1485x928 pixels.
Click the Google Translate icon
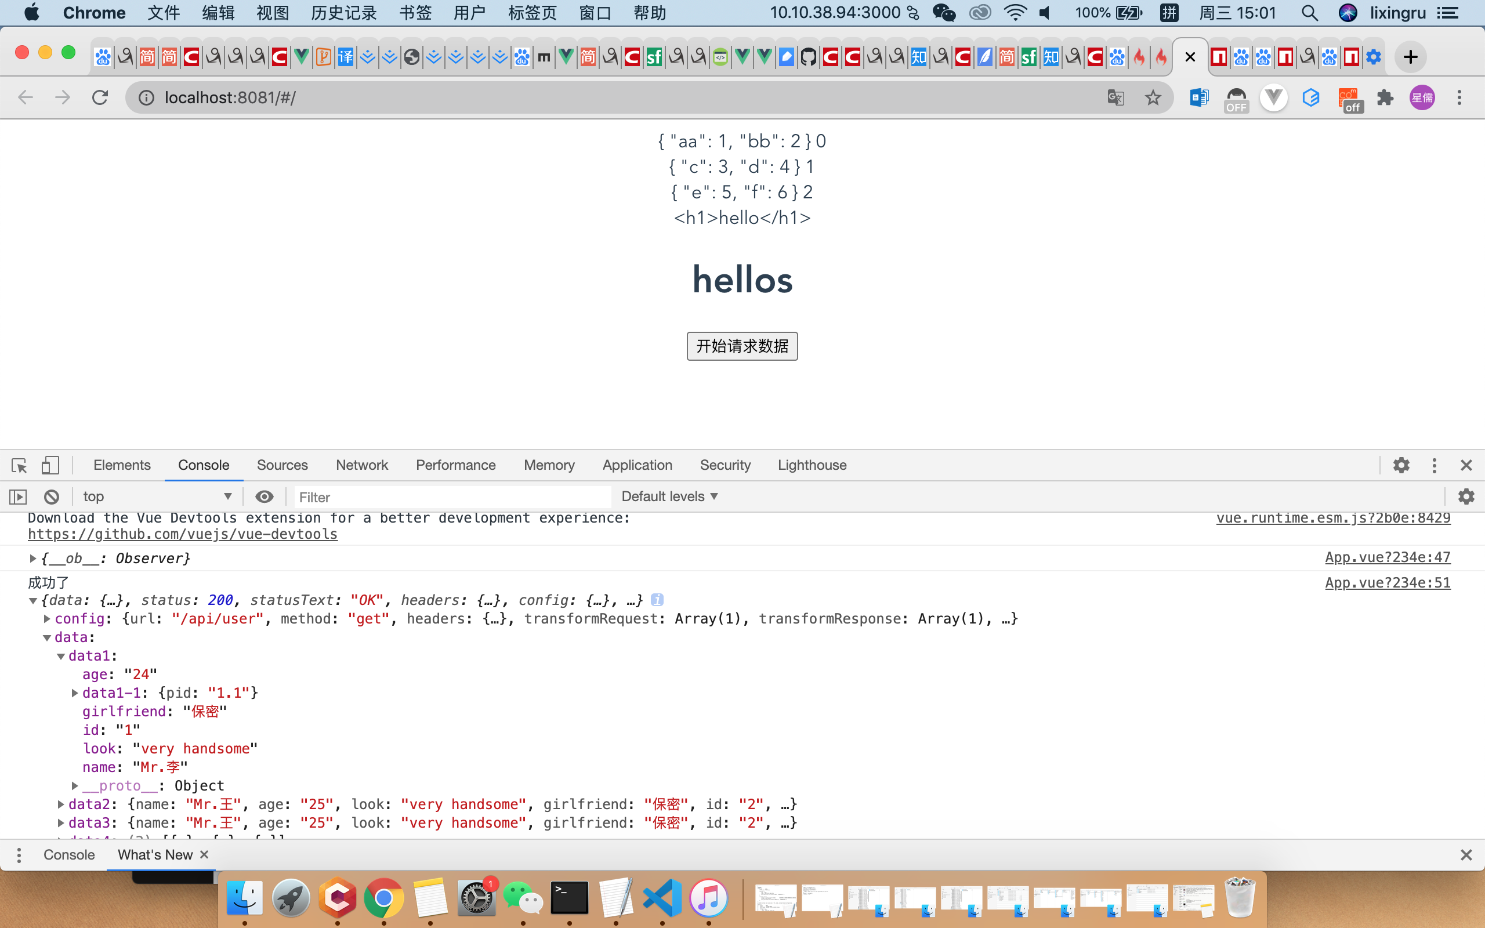tap(1115, 97)
